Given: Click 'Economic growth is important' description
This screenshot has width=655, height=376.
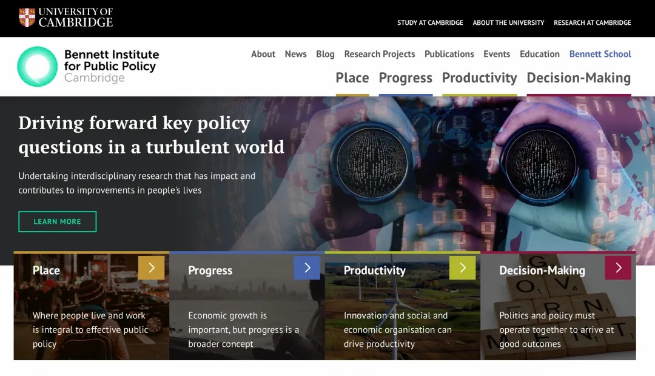Looking at the screenshot, I should 244,330.
